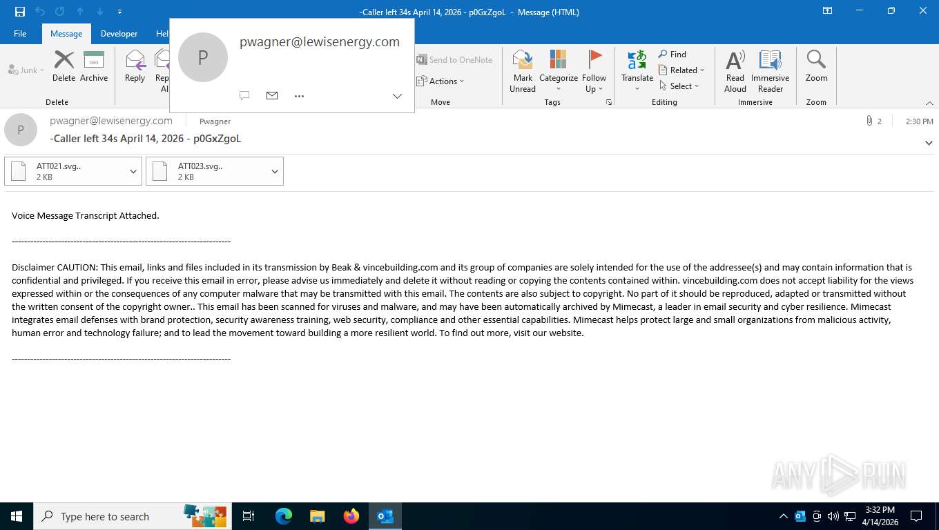The height and width of the screenshot is (530, 939).
Task: Send an instant message from contact card
Action: point(244,96)
